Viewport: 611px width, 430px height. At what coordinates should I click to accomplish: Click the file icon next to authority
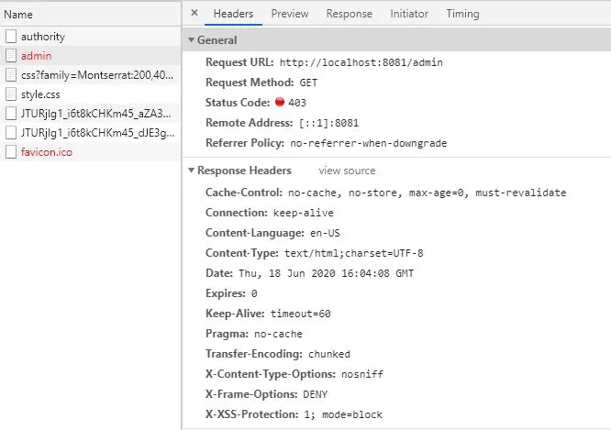11,37
